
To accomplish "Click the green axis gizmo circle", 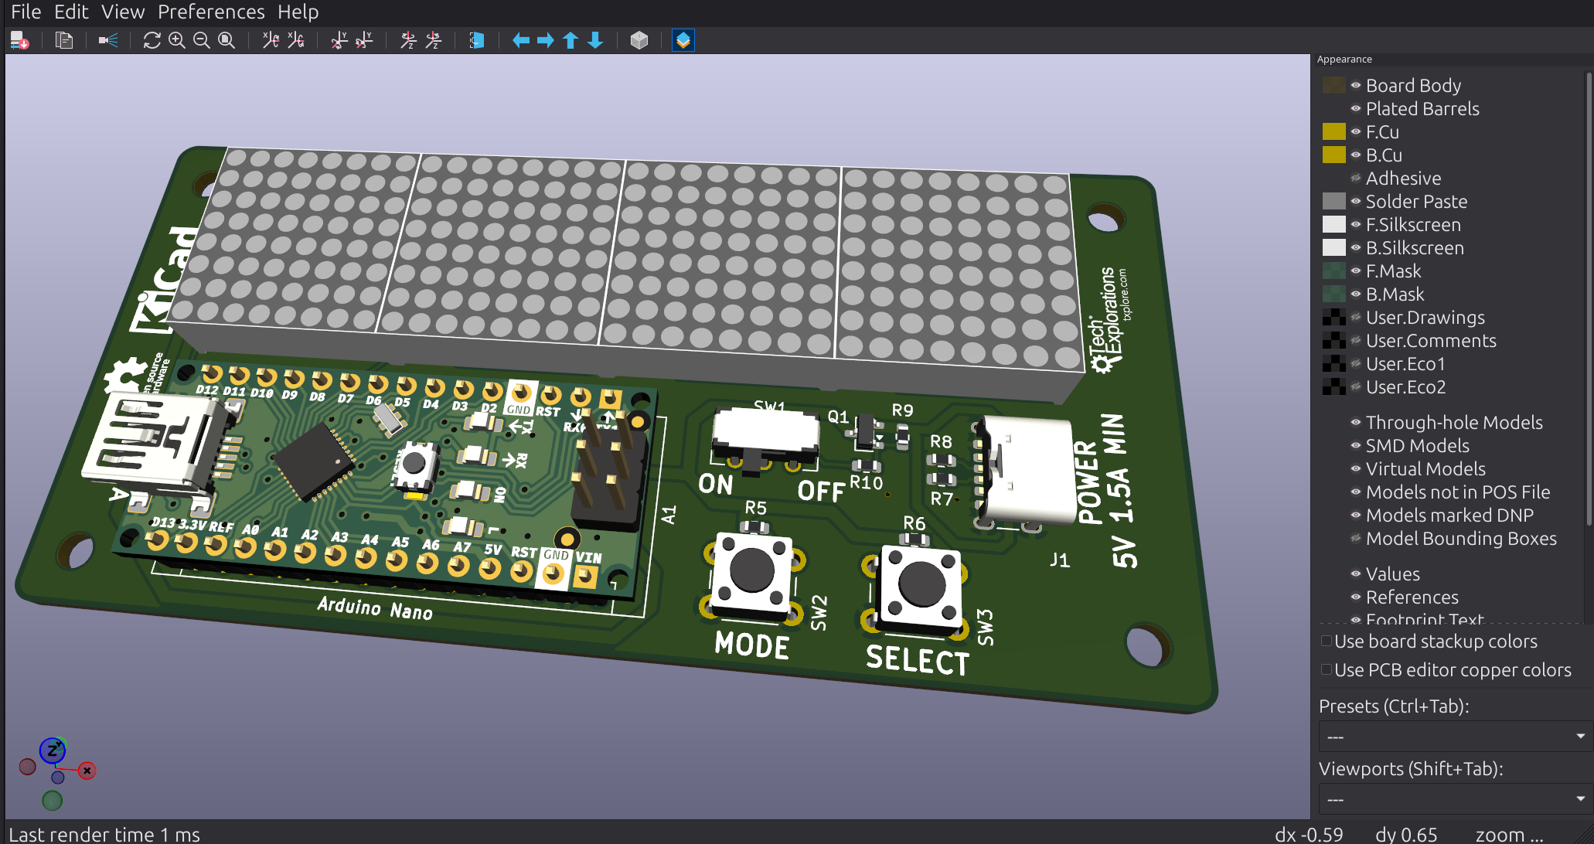I will tap(53, 801).
